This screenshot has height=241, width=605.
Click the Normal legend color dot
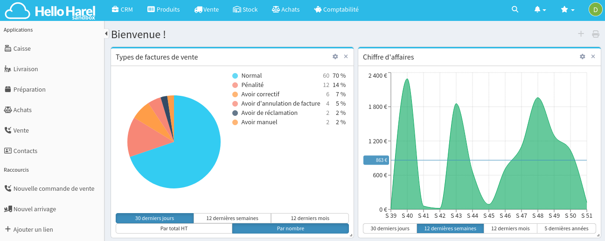pos(235,76)
